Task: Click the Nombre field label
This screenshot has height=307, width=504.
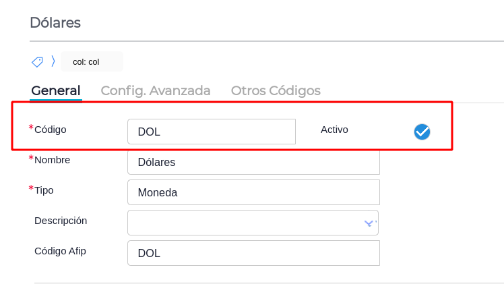Action: [x=52, y=160]
